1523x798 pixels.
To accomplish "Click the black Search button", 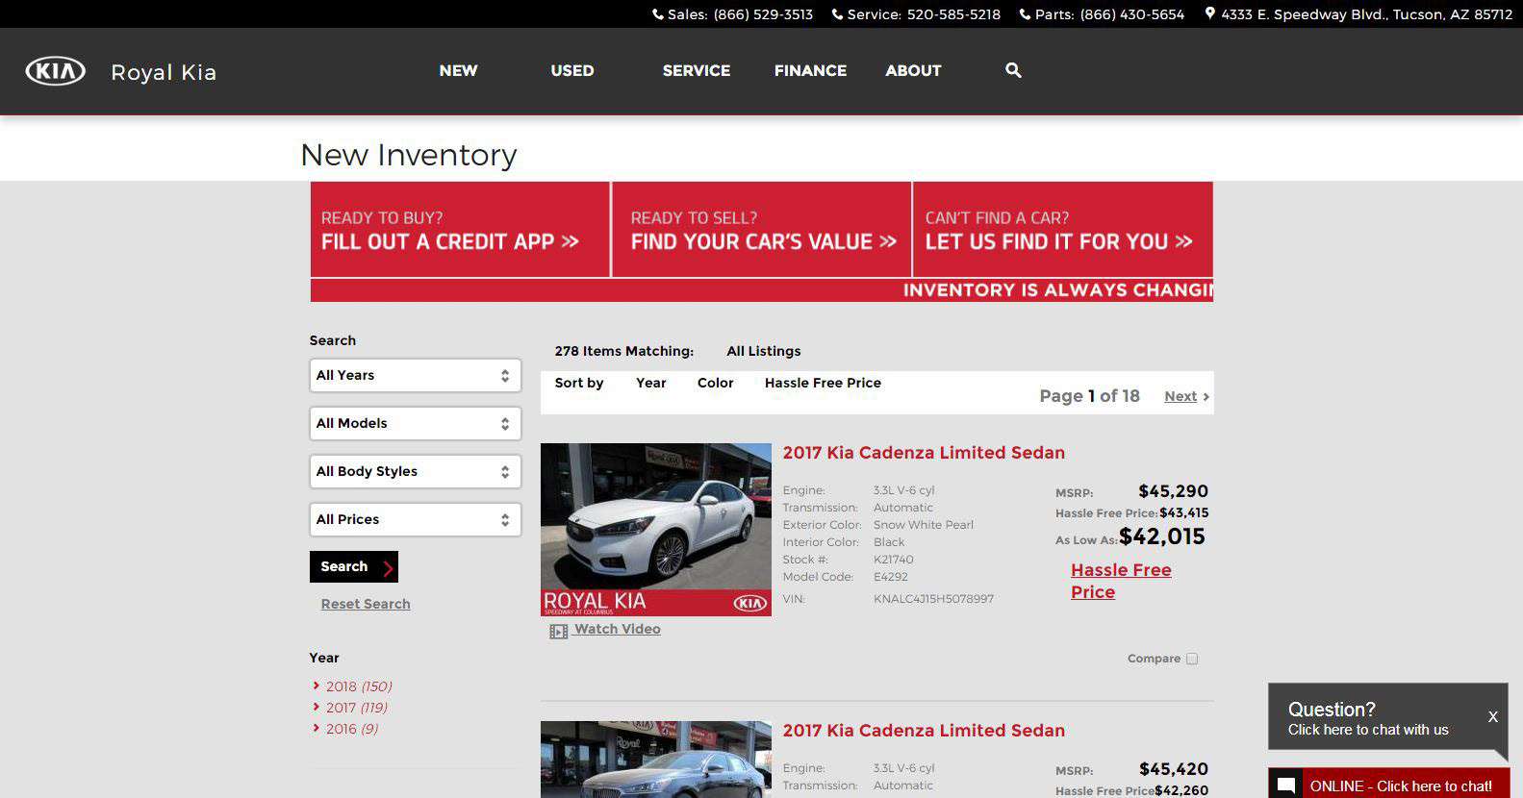I will 353,566.
